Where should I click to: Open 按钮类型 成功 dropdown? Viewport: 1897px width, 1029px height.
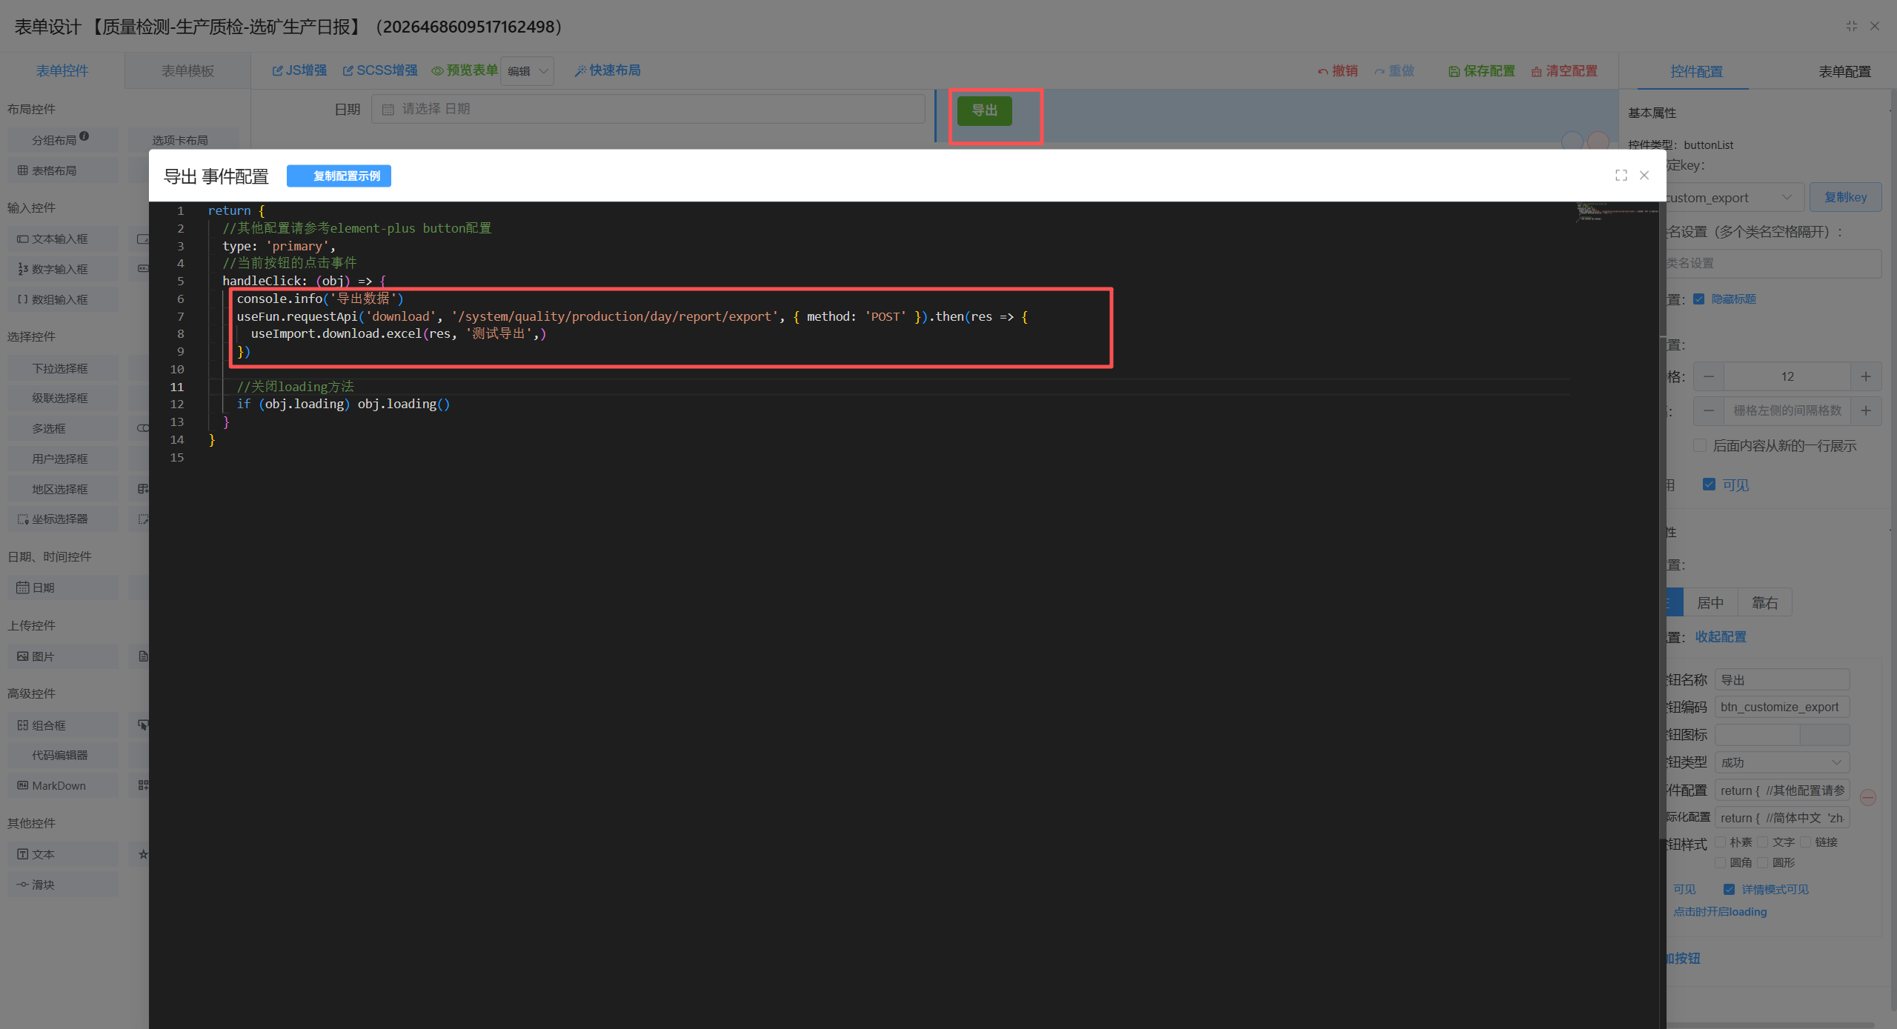(1781, 762)
